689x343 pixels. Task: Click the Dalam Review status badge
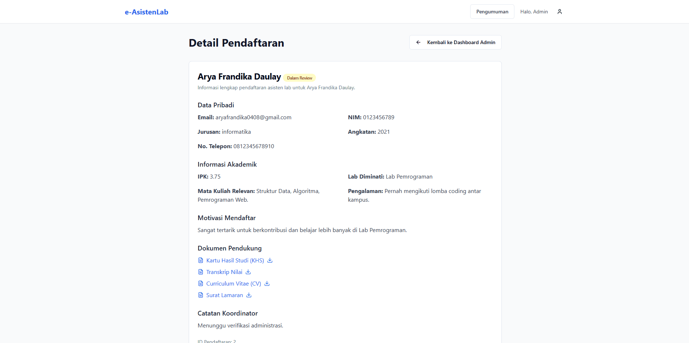(300, 78)
